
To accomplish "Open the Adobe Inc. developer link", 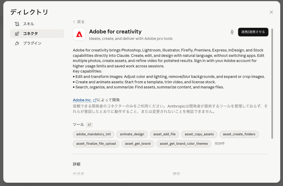I will (82, 100).
